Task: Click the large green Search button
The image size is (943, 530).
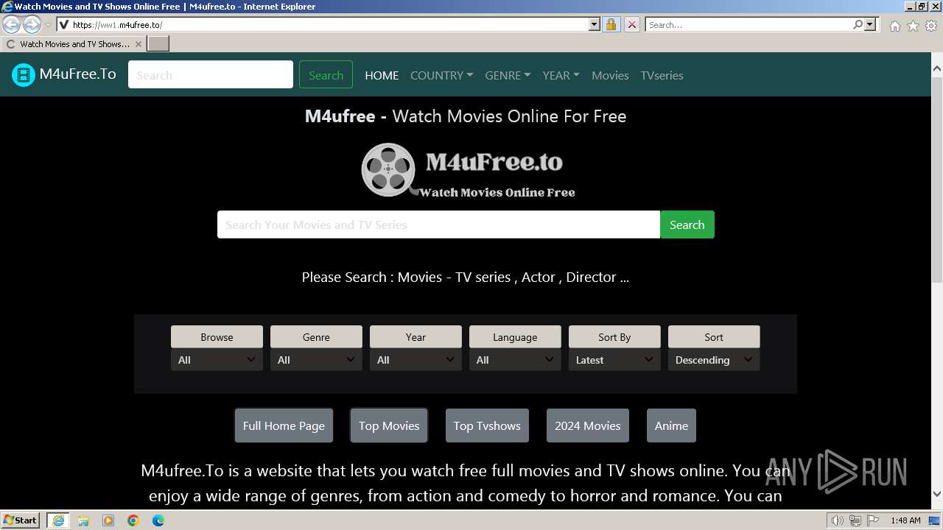Action: [x=687, y=225]
